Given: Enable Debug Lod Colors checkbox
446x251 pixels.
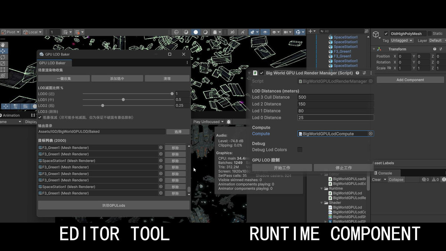Looking at the screenshot, I should click(300, 149).
